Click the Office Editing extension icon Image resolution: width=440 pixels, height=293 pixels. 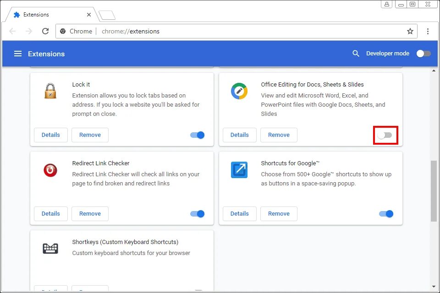point(239,91)
